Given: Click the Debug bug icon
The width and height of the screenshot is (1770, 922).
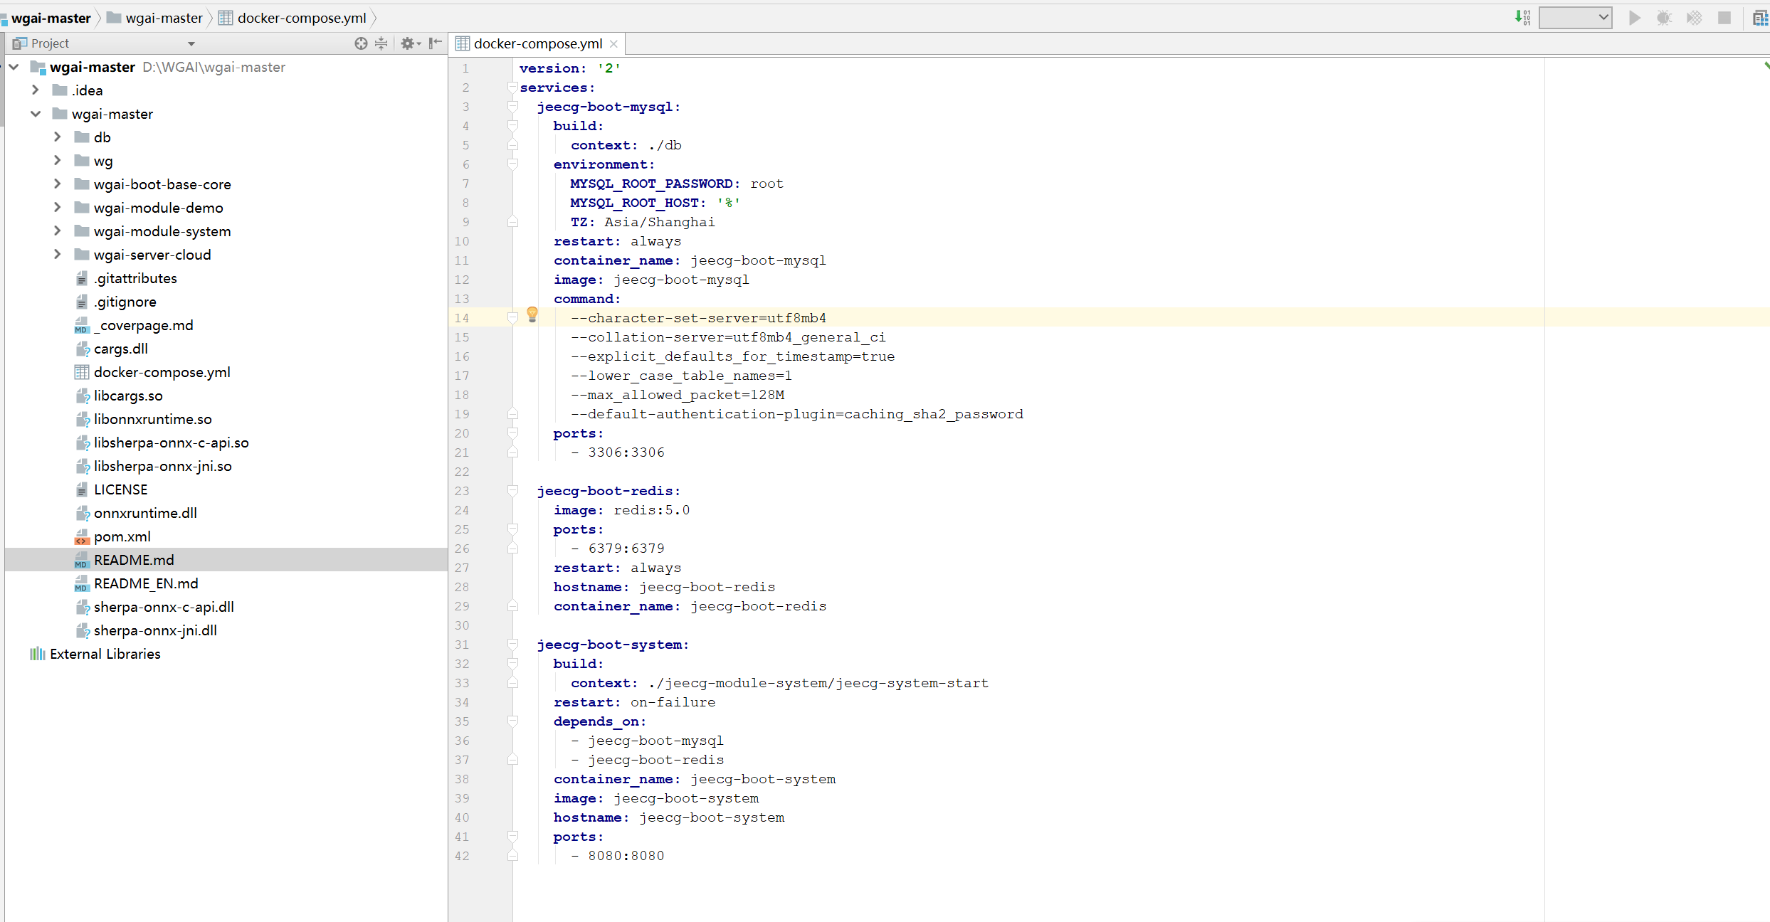Looking at the screenshot, I should 1664,18.
